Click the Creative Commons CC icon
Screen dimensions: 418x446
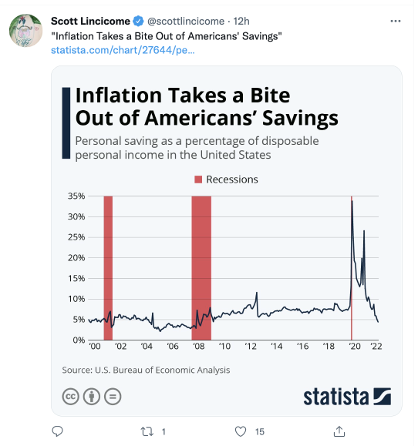70,396
